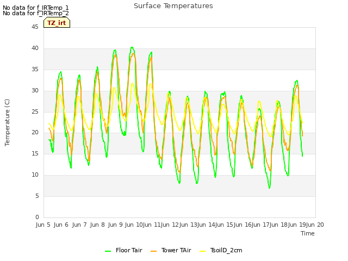Image resolution: width=348 pixels, height=261 pixels.
Task: Click the 25 y-axis tick label
Action: pos(35,111)
